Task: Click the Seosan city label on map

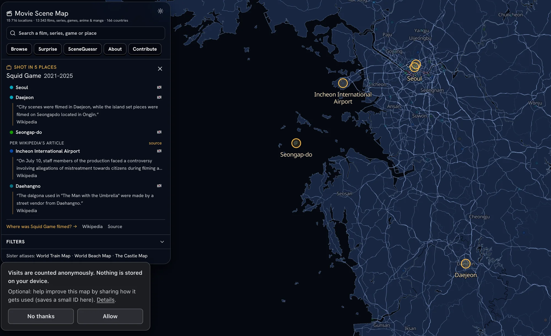Action: click(x=344, y=194)
